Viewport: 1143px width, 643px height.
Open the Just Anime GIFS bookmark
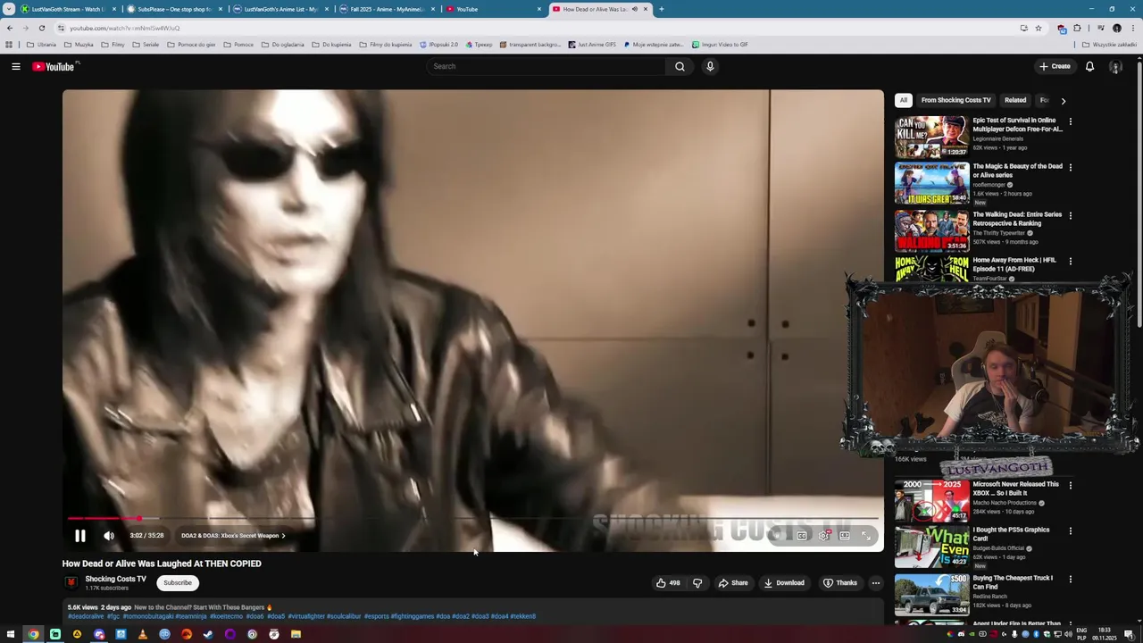592,45
